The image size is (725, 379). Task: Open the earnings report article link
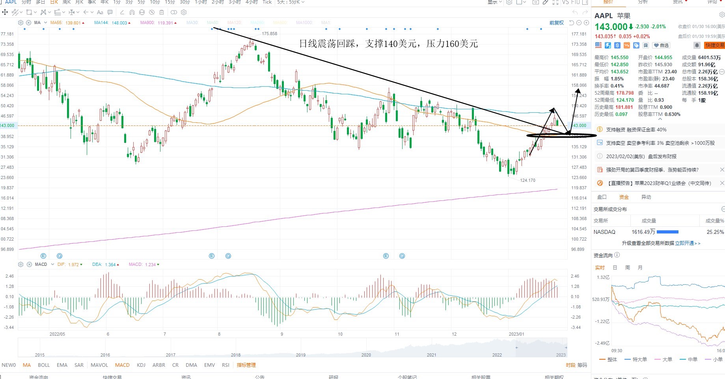click(652, 170)
